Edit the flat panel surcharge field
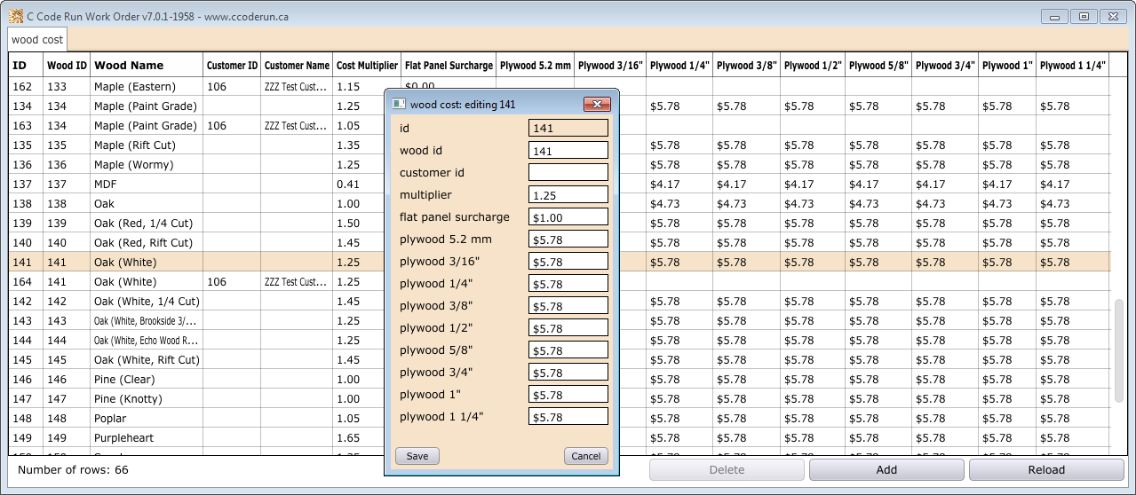Screen dimensions: 1136x495 [x=568, y=216]
